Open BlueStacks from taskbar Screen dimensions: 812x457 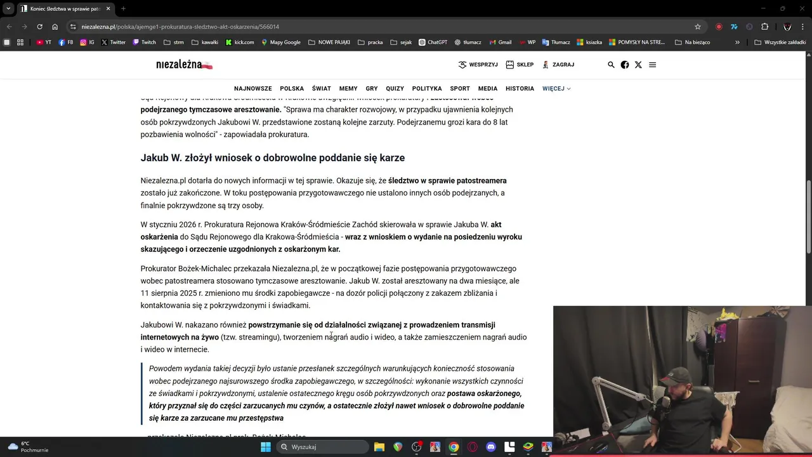point(528,447)
